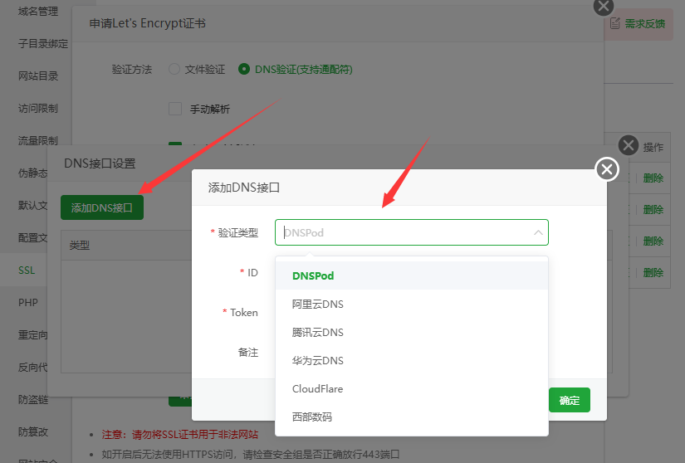Click the 类型 column header
This screenshot has height=463, width=685.
click(80, 246)
